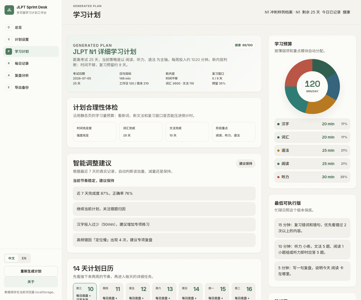The image size is (361, 300).
Task: Click the 时间充足度 check card
Action: [95, 132]
